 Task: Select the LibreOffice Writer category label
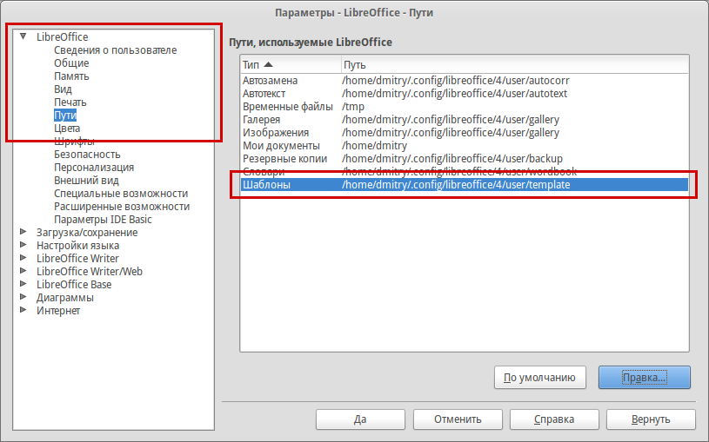77,259
